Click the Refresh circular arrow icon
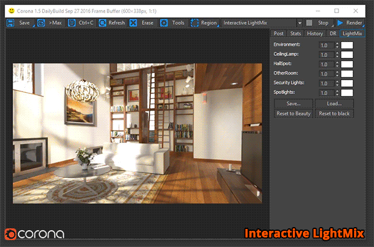Image resolution: width=374 pixels, height=247 pixels. tap(102, 23)
